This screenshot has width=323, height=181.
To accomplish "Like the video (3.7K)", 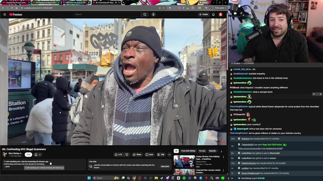I will [x=118, y=155].
